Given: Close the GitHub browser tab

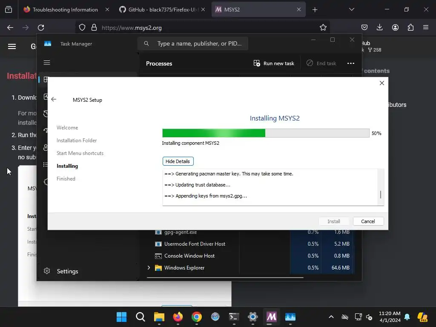Looking at the screenshot, I should [203, 9].
